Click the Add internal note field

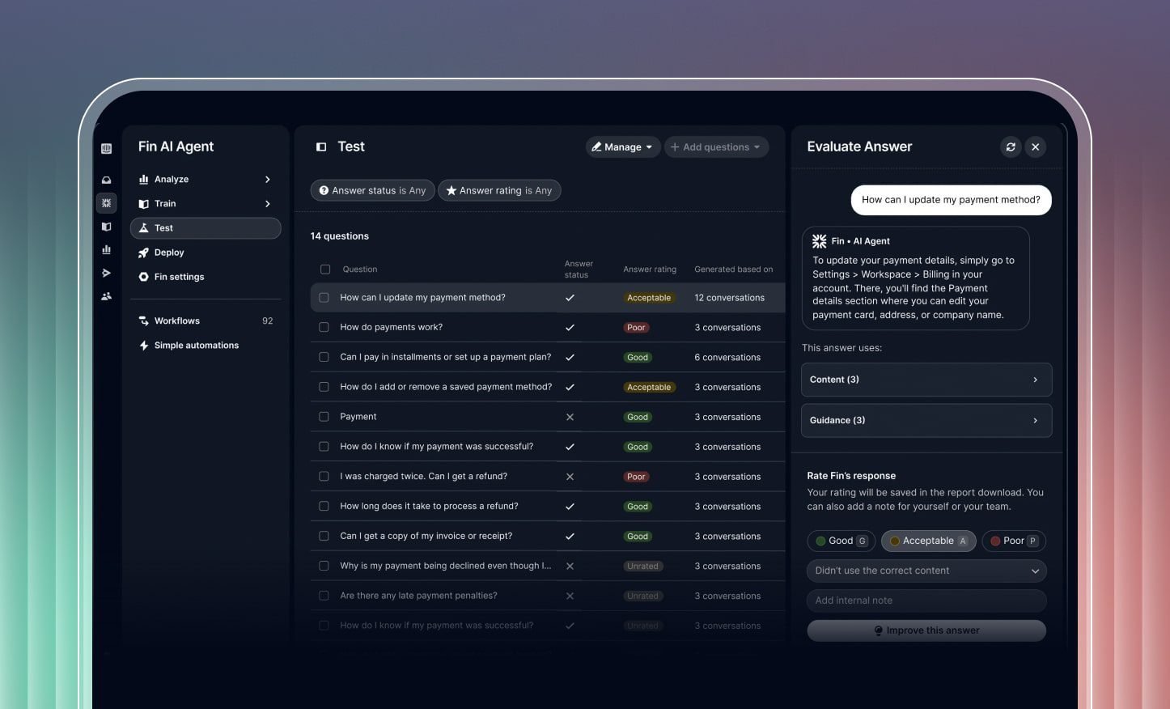926,600
